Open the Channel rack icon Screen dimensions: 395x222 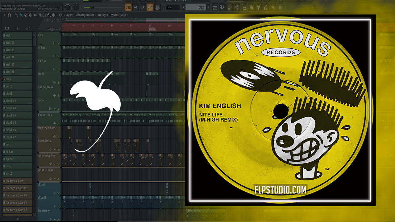(229, 7)
